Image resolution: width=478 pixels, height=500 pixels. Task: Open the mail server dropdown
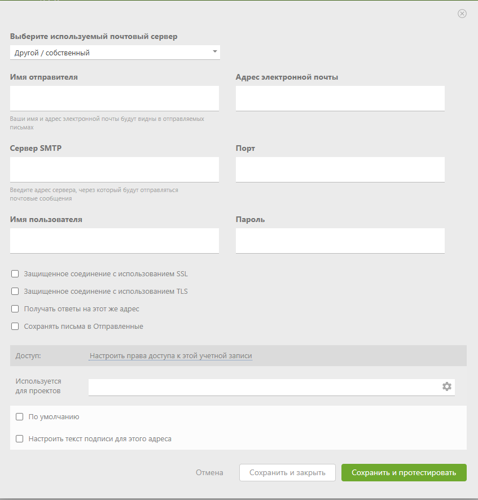pyautogui.click(x=115, y=53)
